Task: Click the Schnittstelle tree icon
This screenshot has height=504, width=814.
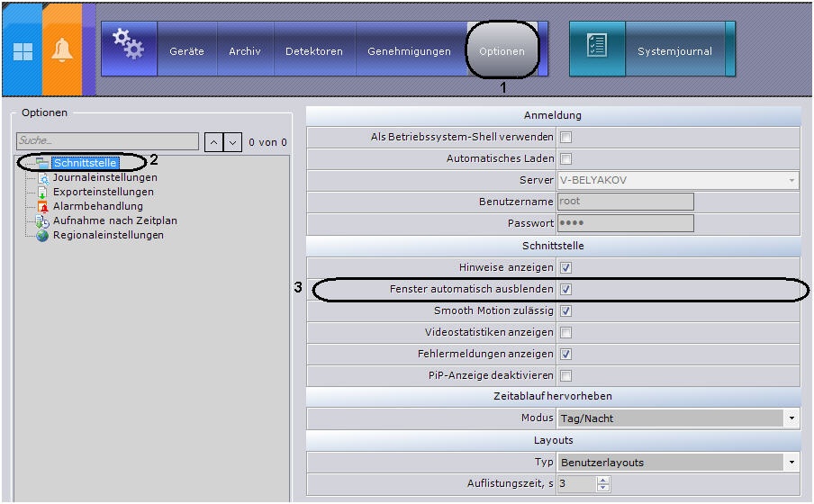Action: click(42, 163)
